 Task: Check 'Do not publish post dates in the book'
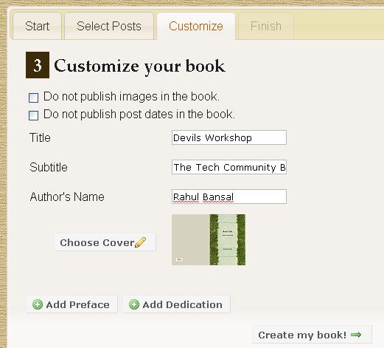33,115
